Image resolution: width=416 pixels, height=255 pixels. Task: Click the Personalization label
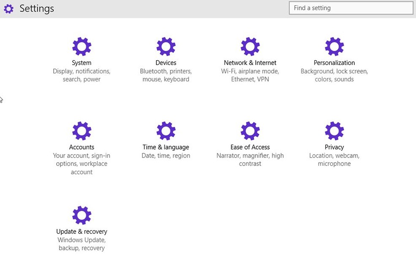coord(334,63)
